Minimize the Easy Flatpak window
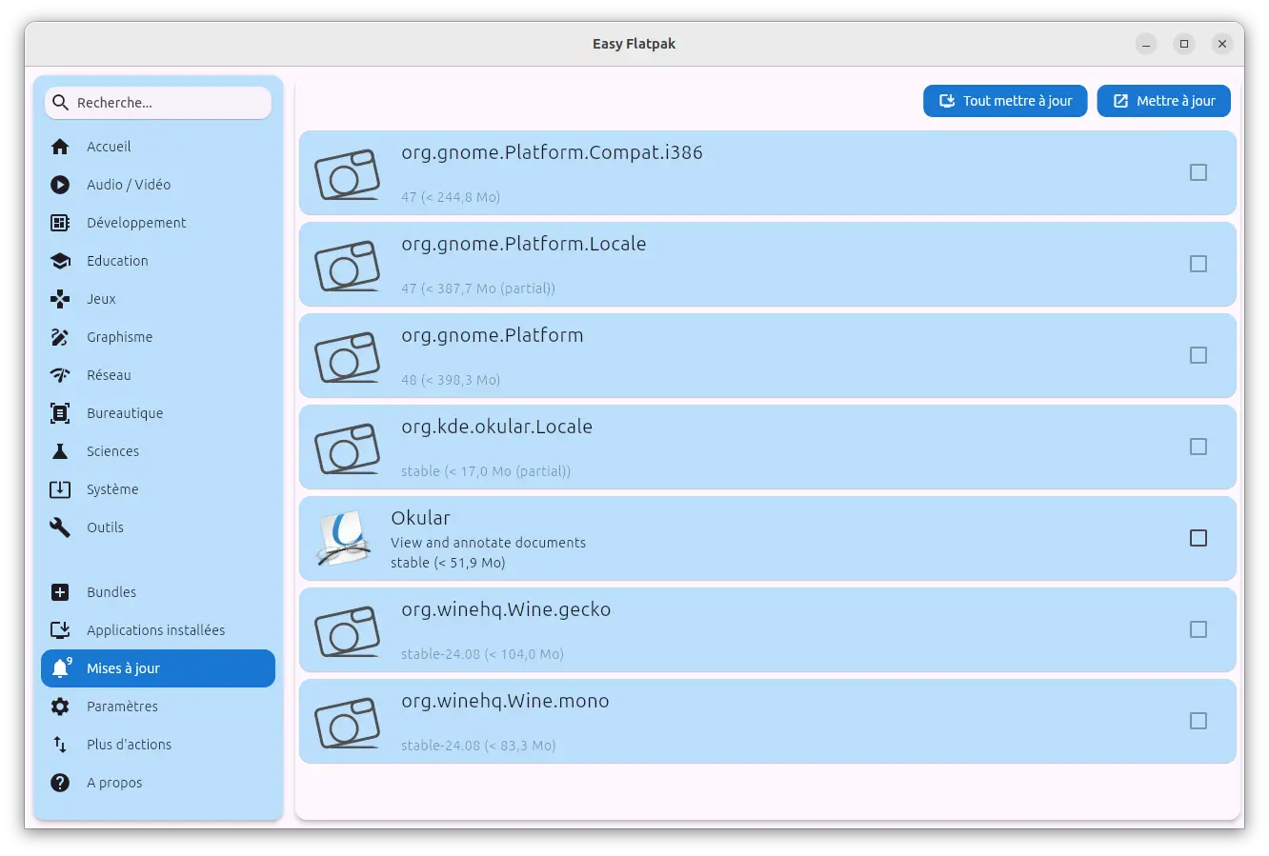The height and width of the screenshot is (856, 1269). click(x=1146, y=44)
